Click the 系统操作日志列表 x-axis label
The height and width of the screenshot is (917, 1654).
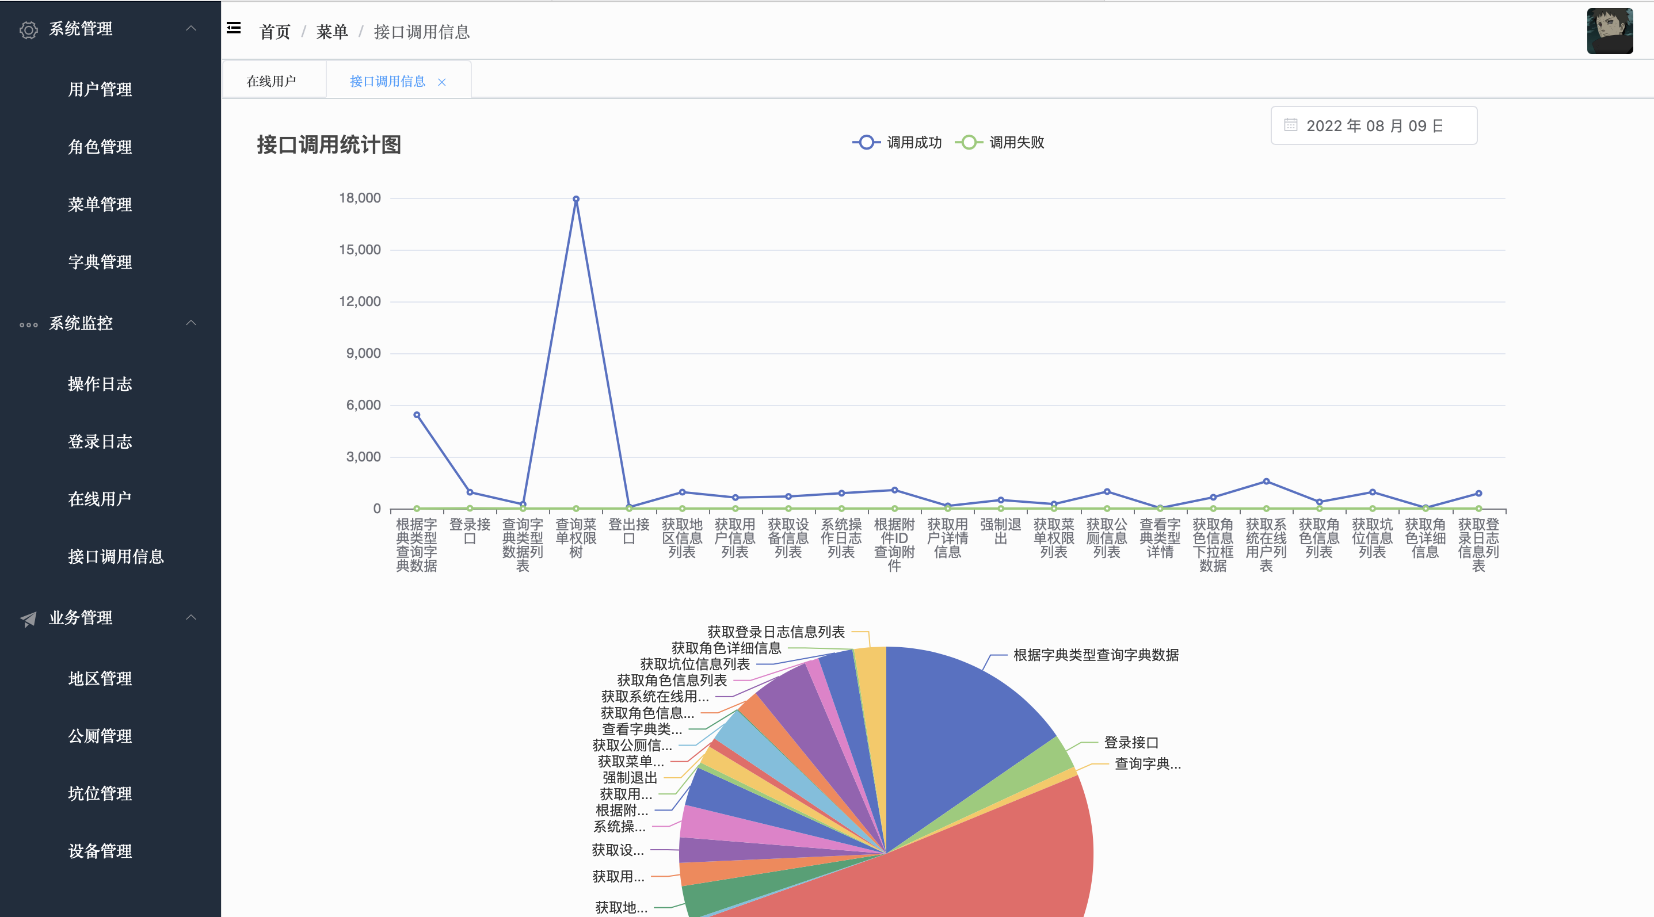click(841, 538)
